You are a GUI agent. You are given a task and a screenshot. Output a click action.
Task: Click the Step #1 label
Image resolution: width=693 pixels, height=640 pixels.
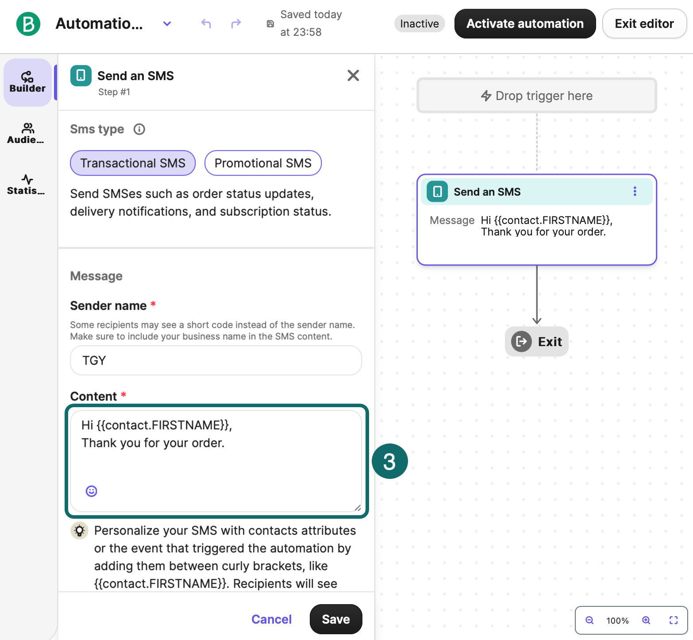click(x=114, y=92)
